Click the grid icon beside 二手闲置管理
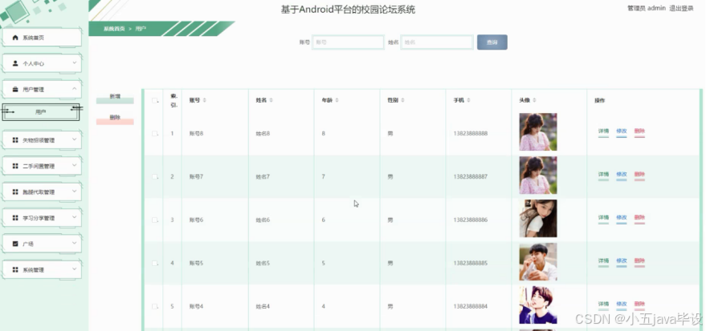 [15, 166]
